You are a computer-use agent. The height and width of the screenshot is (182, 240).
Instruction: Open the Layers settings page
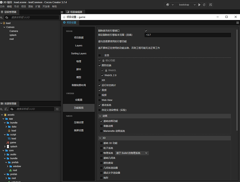79,45
